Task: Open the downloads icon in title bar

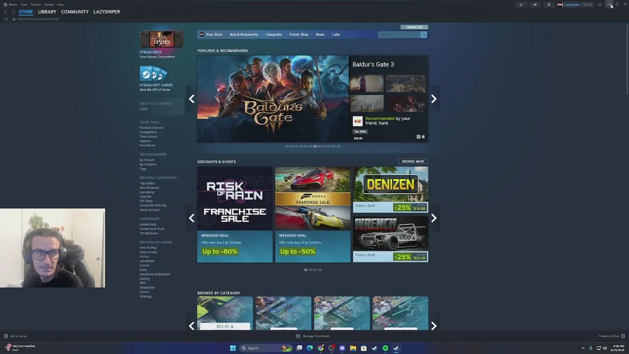Action: pos(521,4)
